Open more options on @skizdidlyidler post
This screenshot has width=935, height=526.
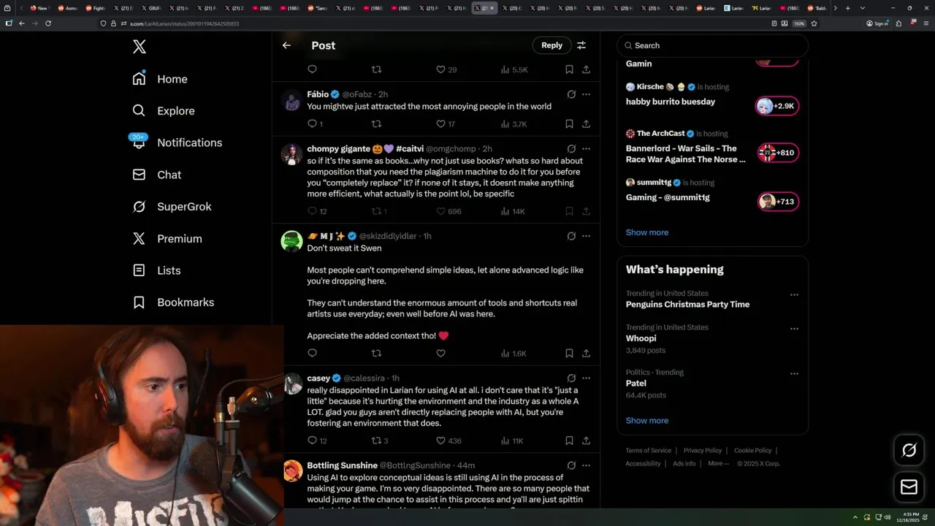pos(586,236)
